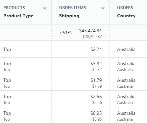The height and width of the screenshot is (123, 147).
Task: Open the PRODUCTS column dropdown arrow
Action: (45, 8)
